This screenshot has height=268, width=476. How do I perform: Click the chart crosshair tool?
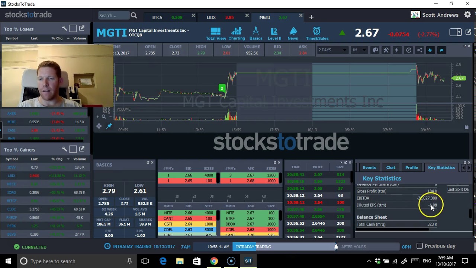click(99, 126)
